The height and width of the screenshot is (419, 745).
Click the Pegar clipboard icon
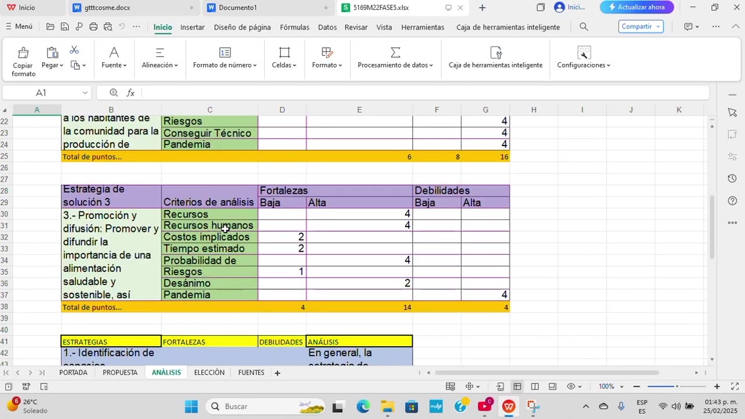pos(52,53)
